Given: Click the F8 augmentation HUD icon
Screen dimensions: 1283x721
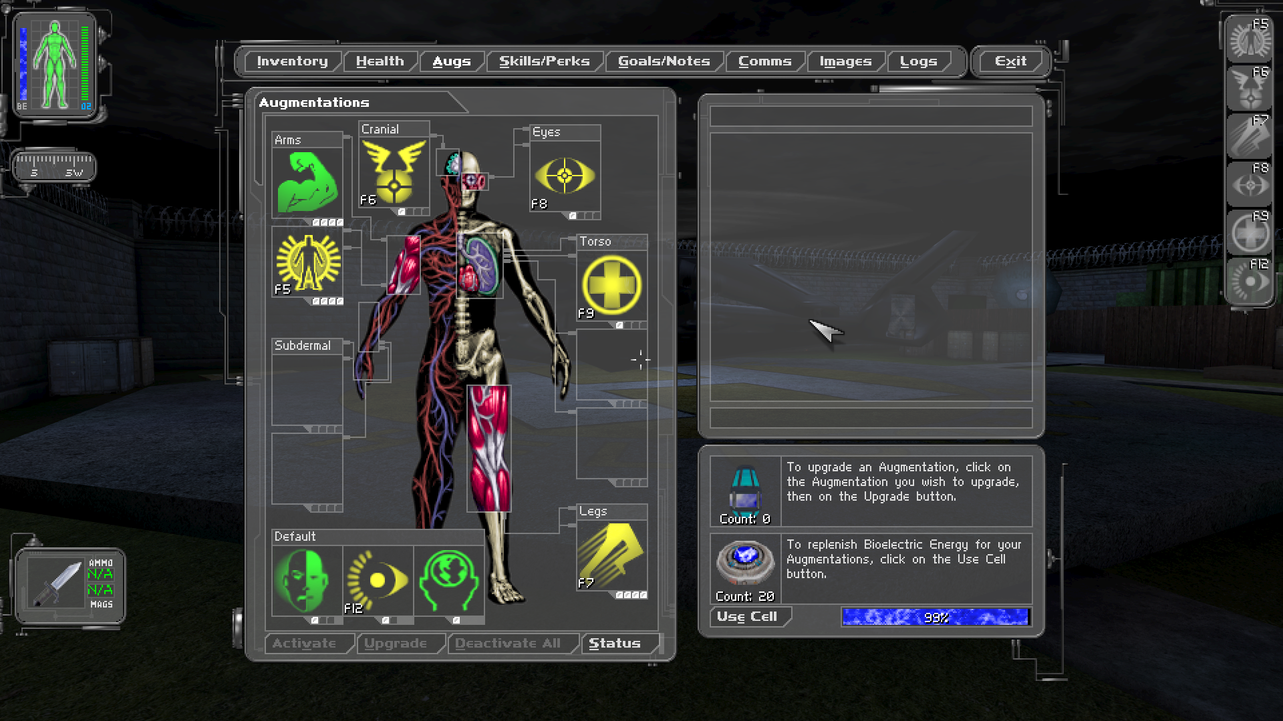Looking at the screenshot, I should pos(1250,184).
